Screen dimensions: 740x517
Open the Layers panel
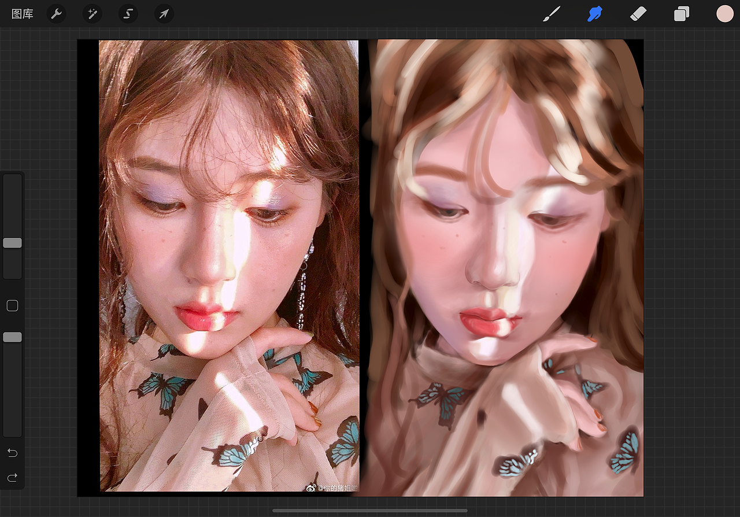[x=682, y=14]
